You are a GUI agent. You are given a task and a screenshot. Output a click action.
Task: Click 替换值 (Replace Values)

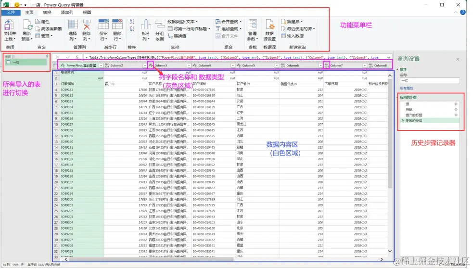(x=177, y=36)
